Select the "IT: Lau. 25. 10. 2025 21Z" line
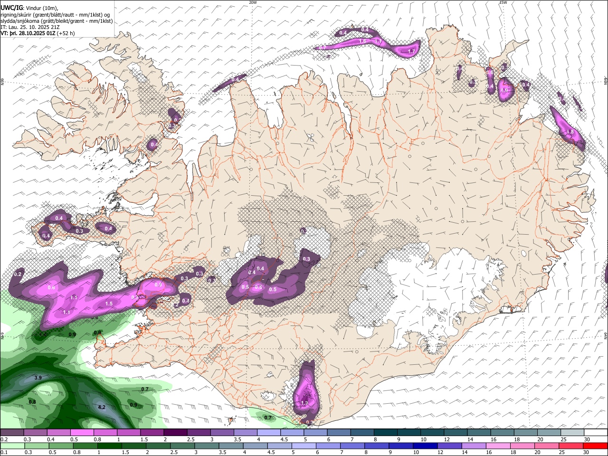Image resolution: width=608 pixels, height=456 pixels. [x=30, y=27]
